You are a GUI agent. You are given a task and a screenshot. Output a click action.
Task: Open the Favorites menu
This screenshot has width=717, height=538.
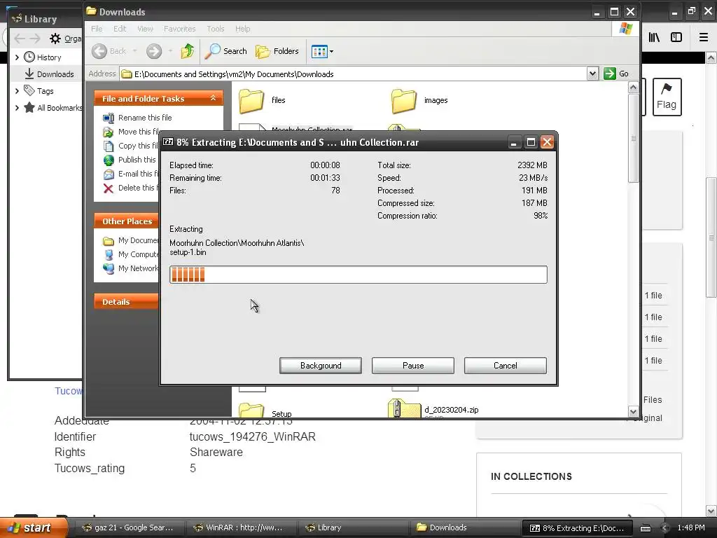pos(180,29)
